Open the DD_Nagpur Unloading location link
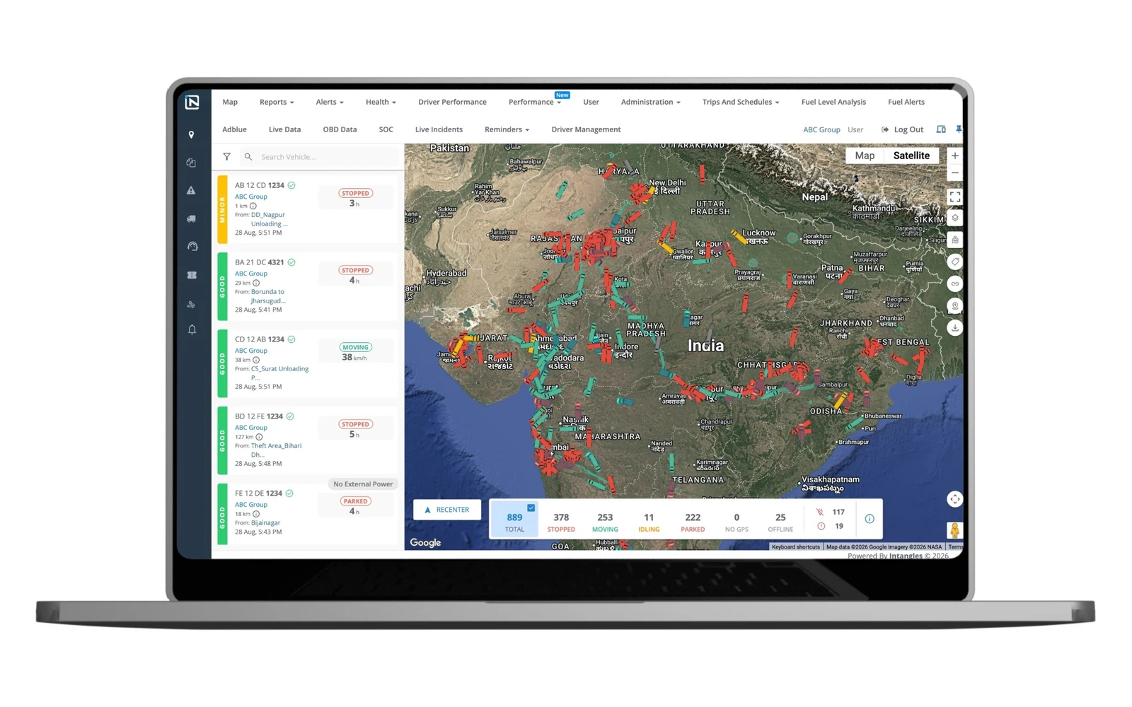Image resolution: width=1132 pixels, height=707 pixels. coord(269,219)
